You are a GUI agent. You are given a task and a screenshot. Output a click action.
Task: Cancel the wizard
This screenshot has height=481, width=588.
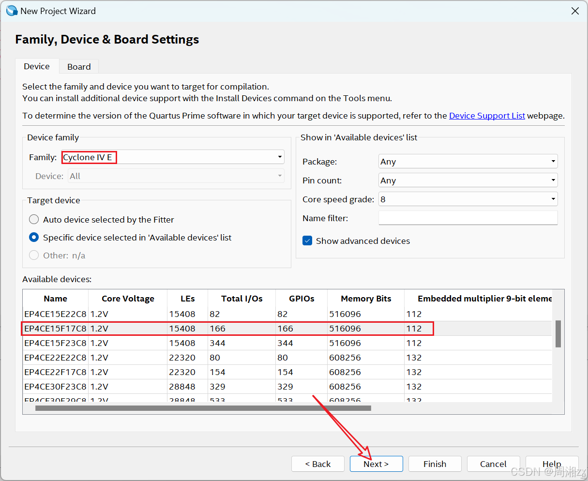coord(493,464)
